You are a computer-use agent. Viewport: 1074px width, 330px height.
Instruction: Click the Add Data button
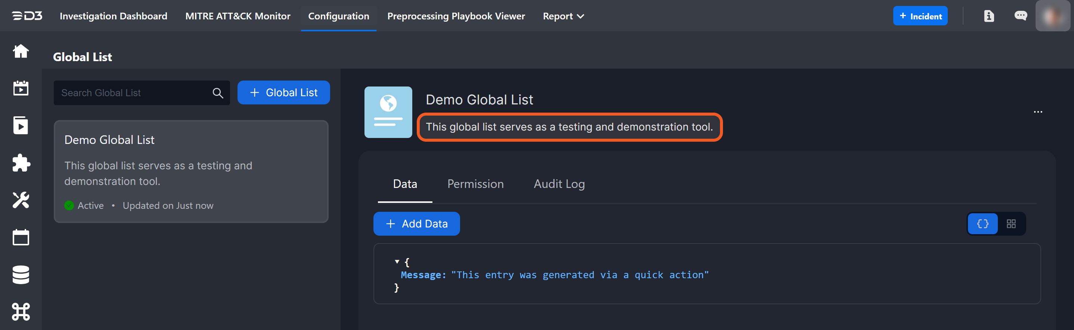416,224
